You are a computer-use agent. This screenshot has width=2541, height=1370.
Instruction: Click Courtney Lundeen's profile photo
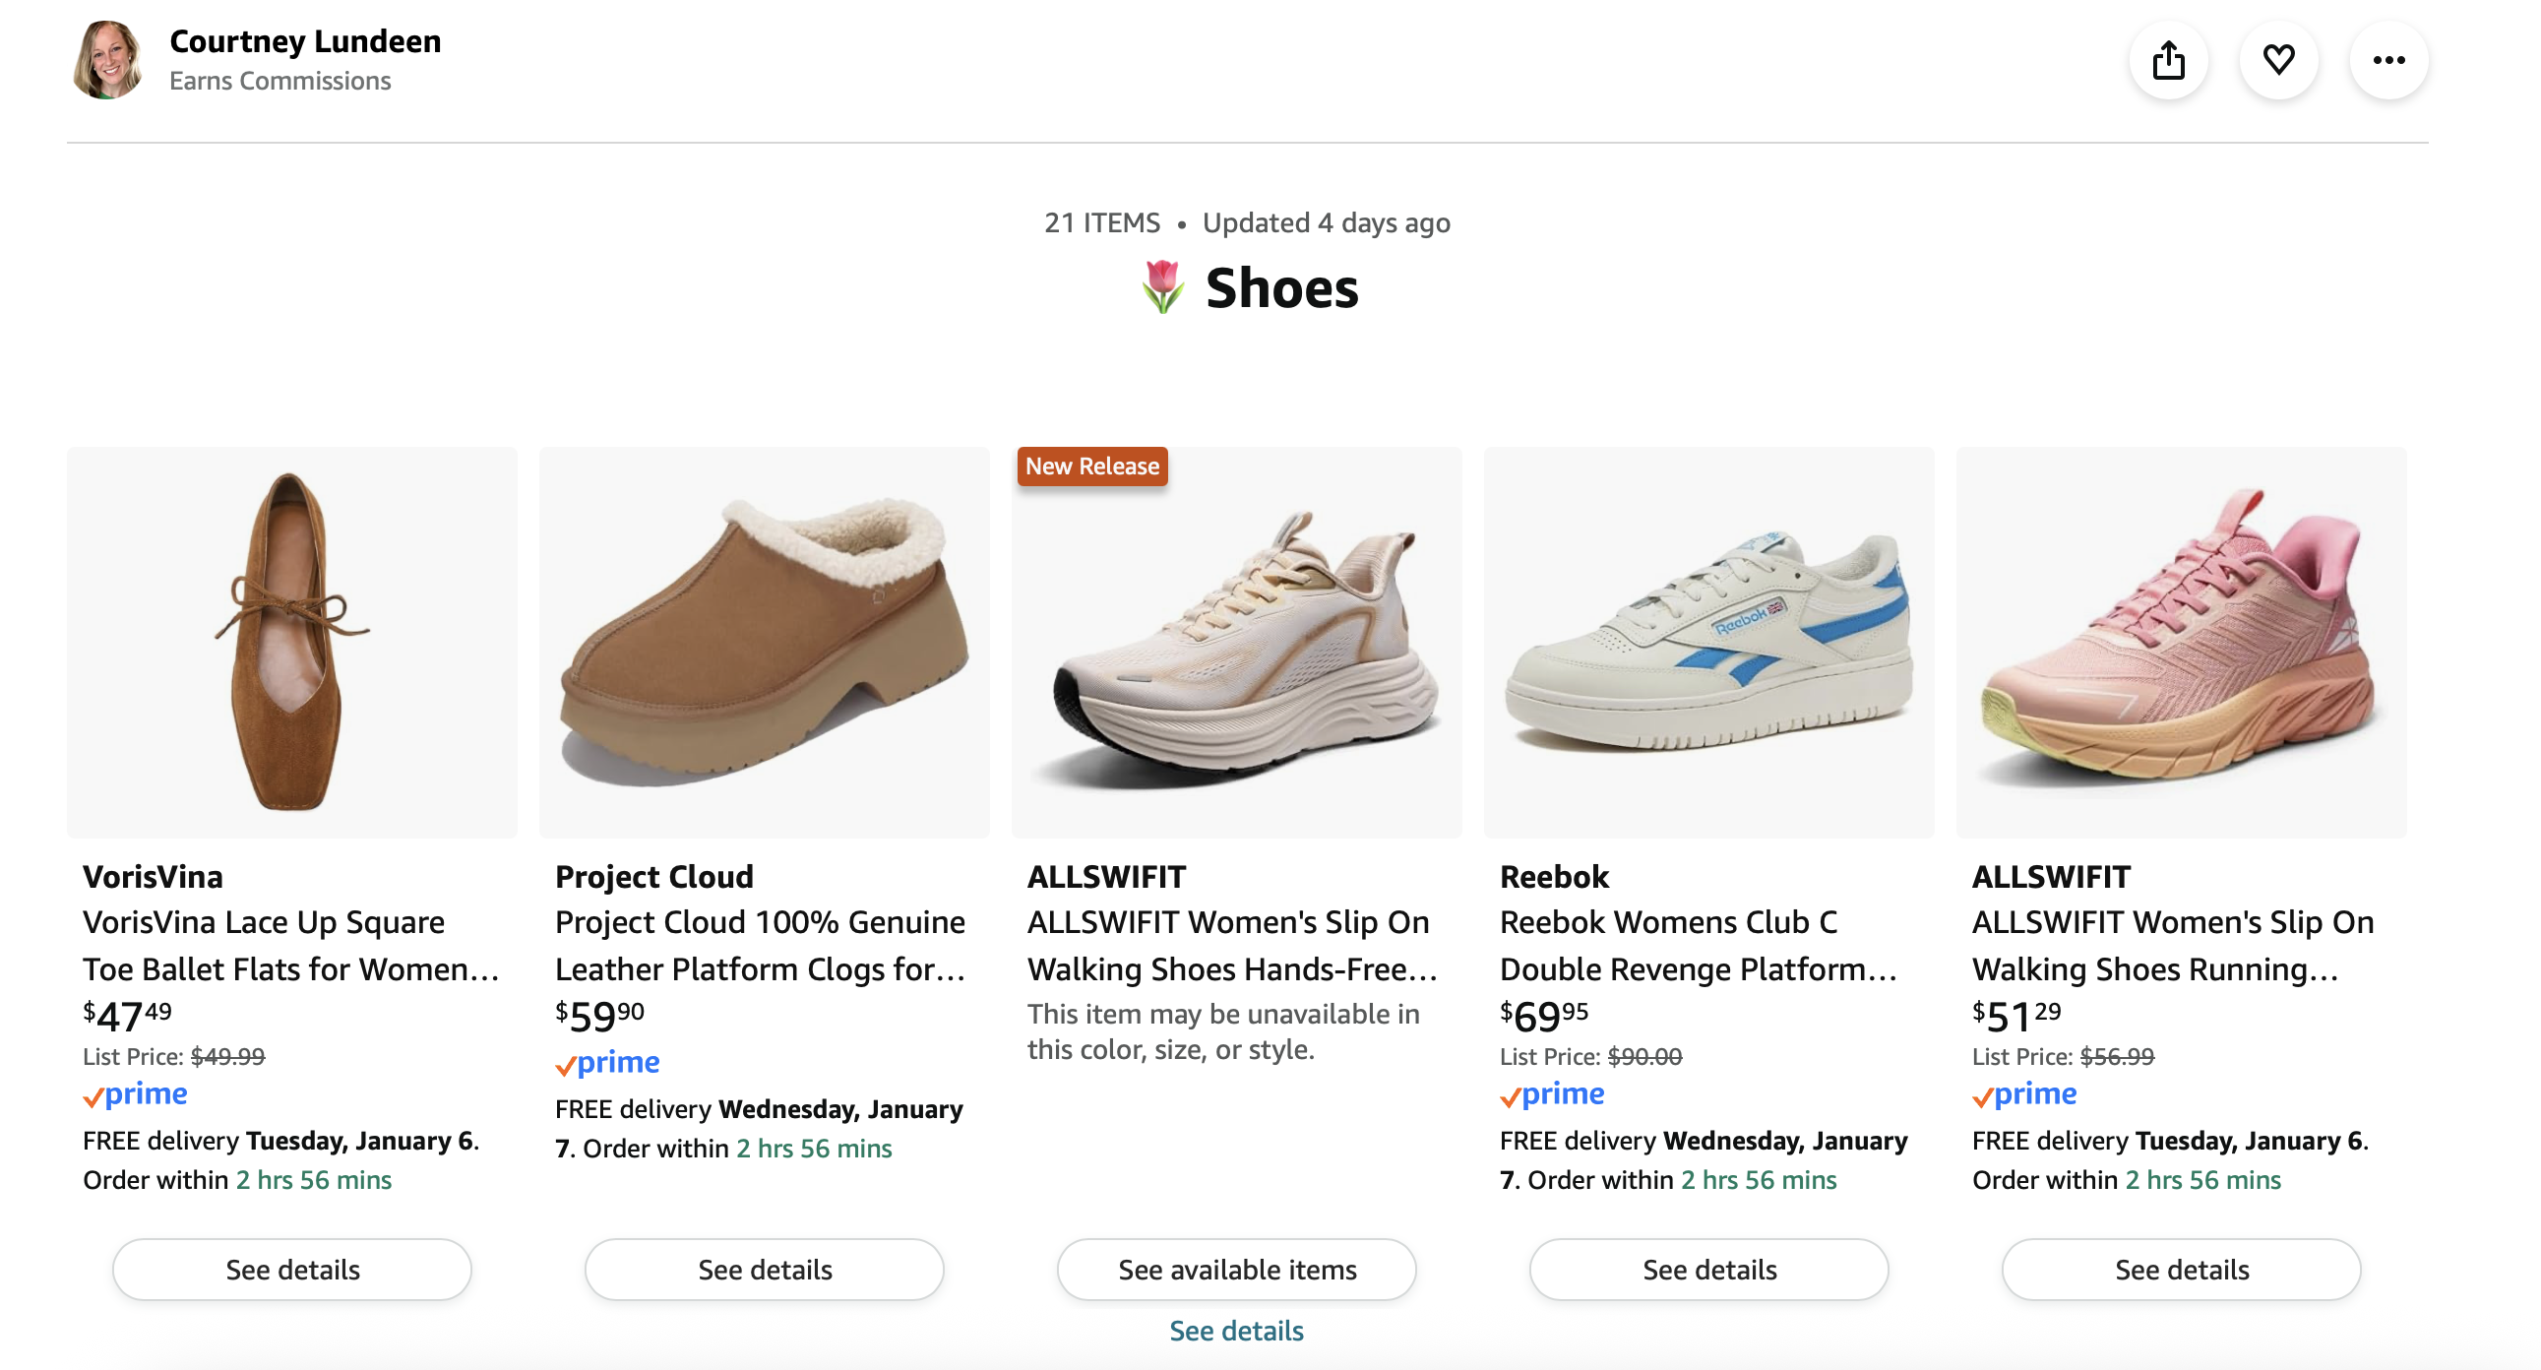[107, 60]
